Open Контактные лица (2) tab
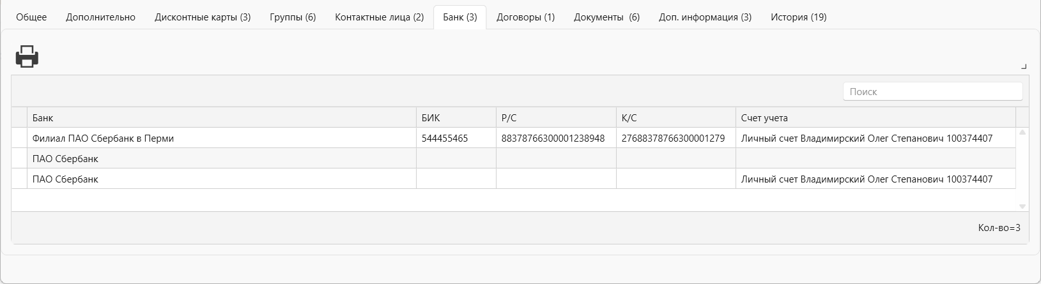The image size is (1041, 284). coord(379,17)
